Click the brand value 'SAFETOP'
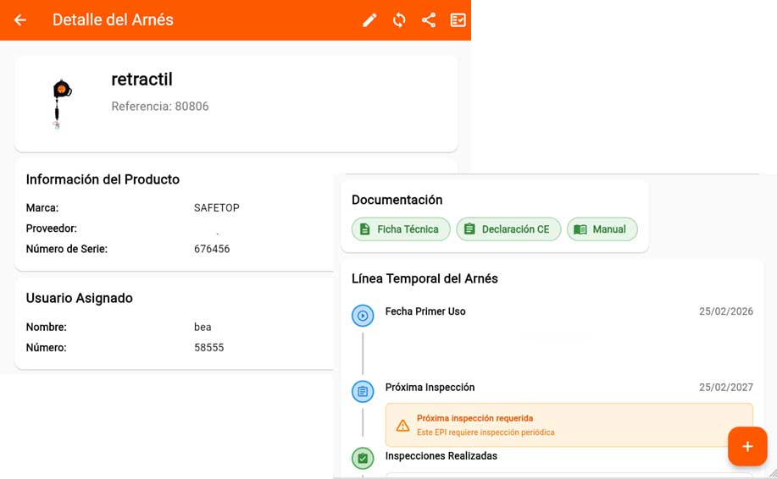The image size is (777, 479). (x=217, y=208)
